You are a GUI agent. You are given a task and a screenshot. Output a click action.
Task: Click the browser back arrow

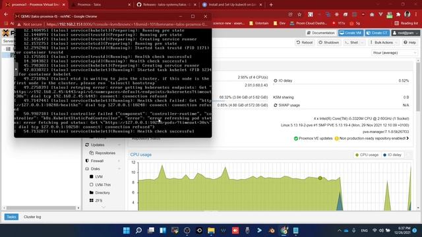(6, 14)
